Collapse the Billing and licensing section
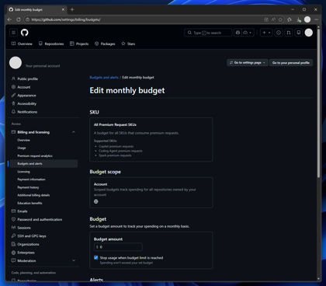This screenshot has width=326, height=286. [x=74, y=132]
